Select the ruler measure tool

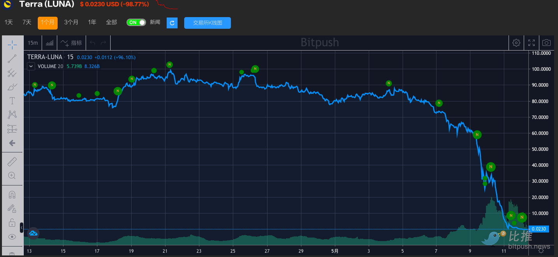coord(12,161)
